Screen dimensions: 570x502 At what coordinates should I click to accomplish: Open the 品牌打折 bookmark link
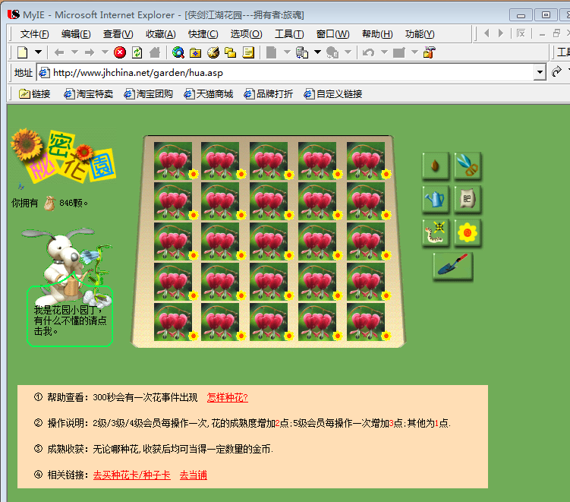coord(268,94)
